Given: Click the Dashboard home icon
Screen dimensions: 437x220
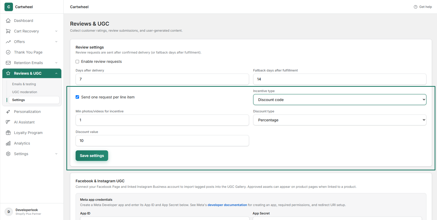Looking at the screenshot, I should click(8, 21).
